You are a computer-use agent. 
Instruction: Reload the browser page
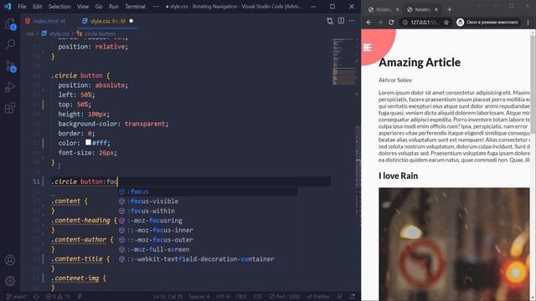tap(391, 23)
